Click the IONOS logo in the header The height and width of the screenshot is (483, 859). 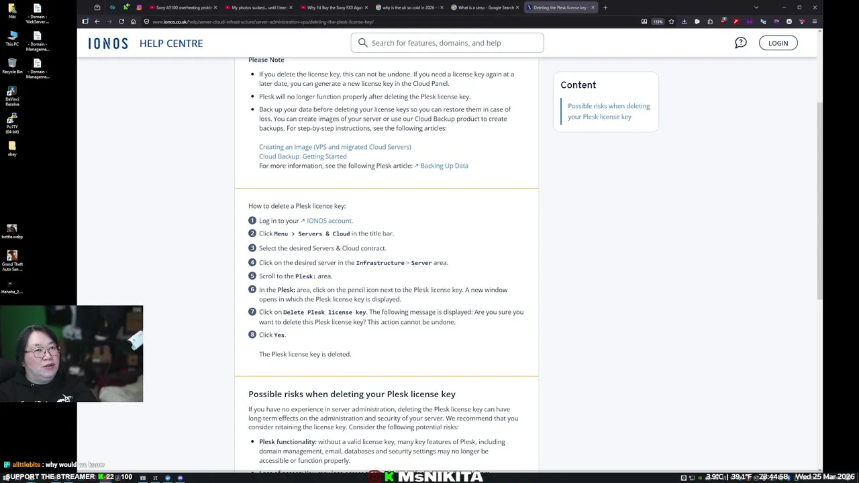click(x=108, y=43)
